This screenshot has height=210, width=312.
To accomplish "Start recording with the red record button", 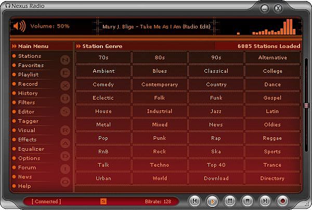I will point(282,201).
